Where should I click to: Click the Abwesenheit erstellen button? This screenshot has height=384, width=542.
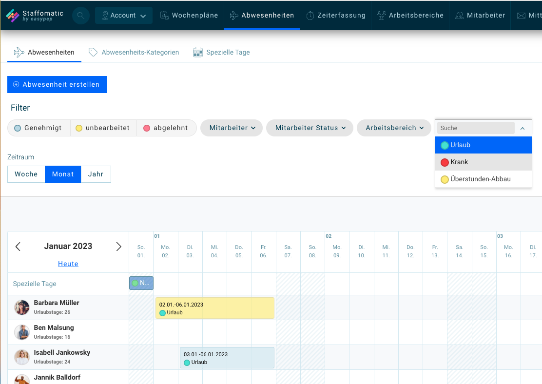(x=57, y=84)
